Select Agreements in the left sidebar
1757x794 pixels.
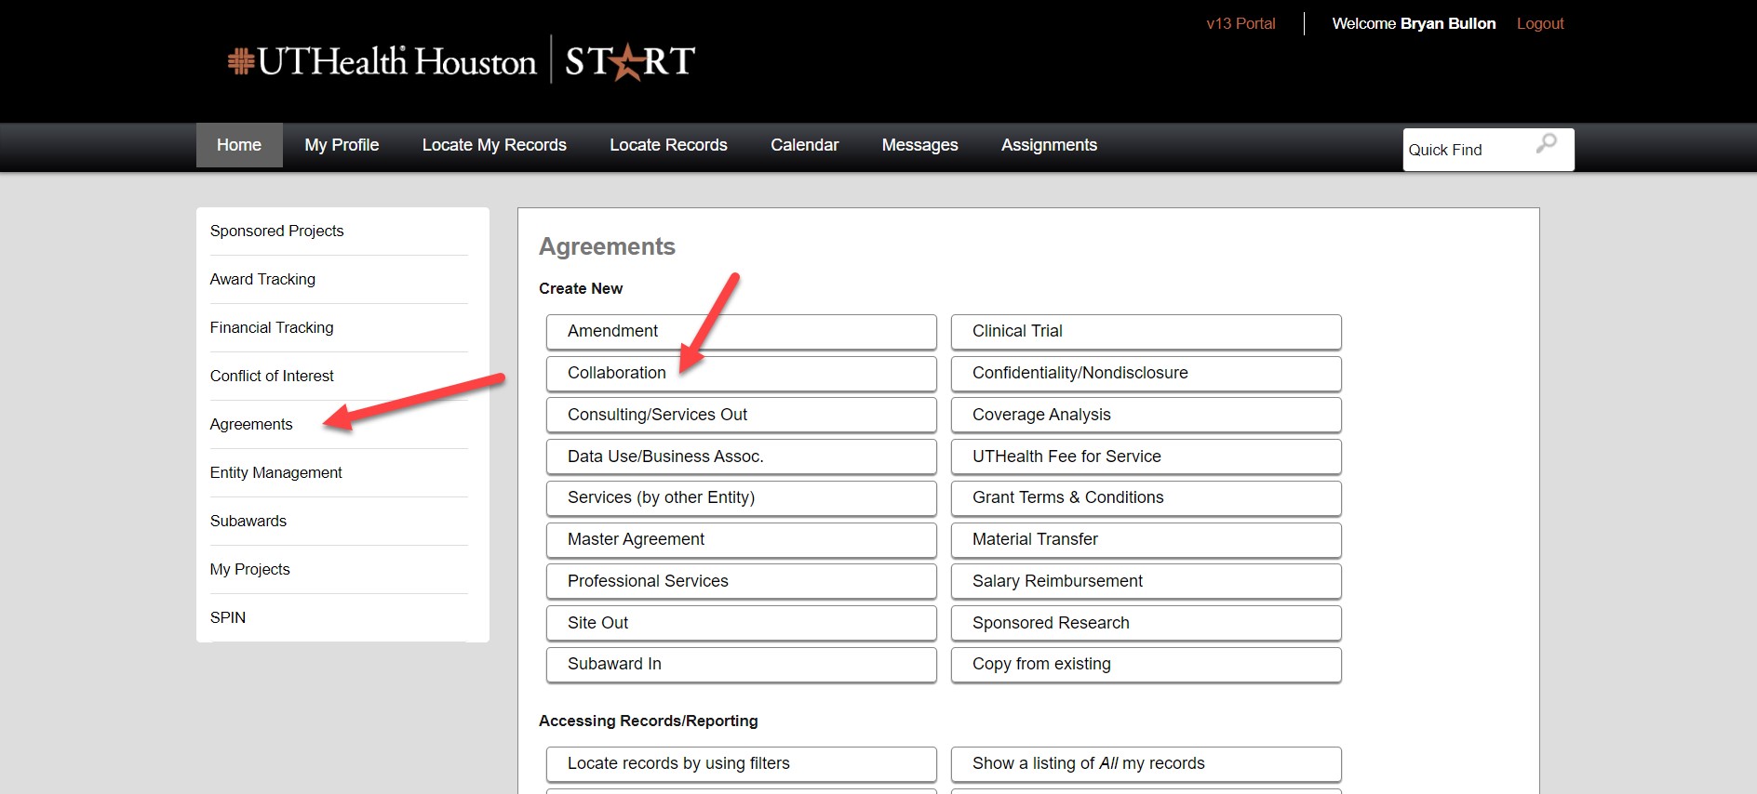pyautogui.click(x=251, y=424)
